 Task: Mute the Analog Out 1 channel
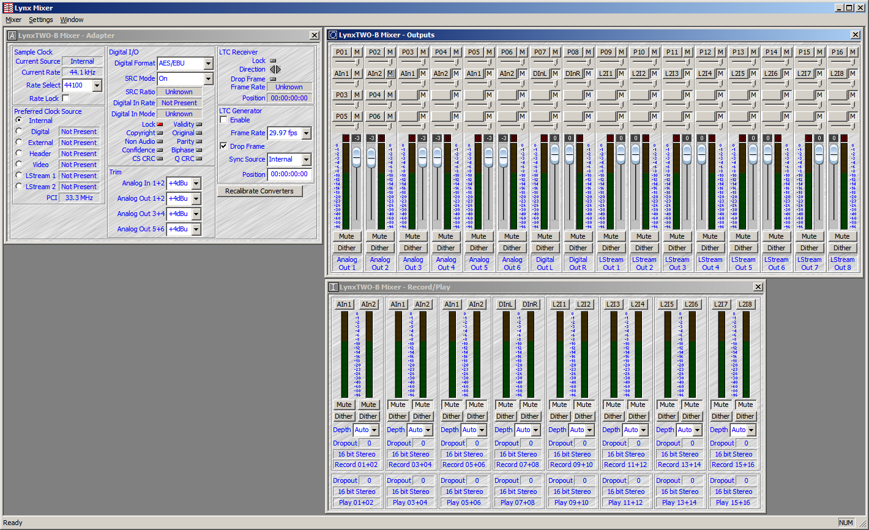[346, 236]
